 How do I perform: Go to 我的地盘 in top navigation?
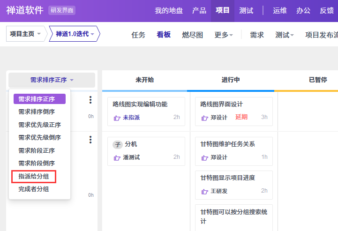[x=168, y=10]
